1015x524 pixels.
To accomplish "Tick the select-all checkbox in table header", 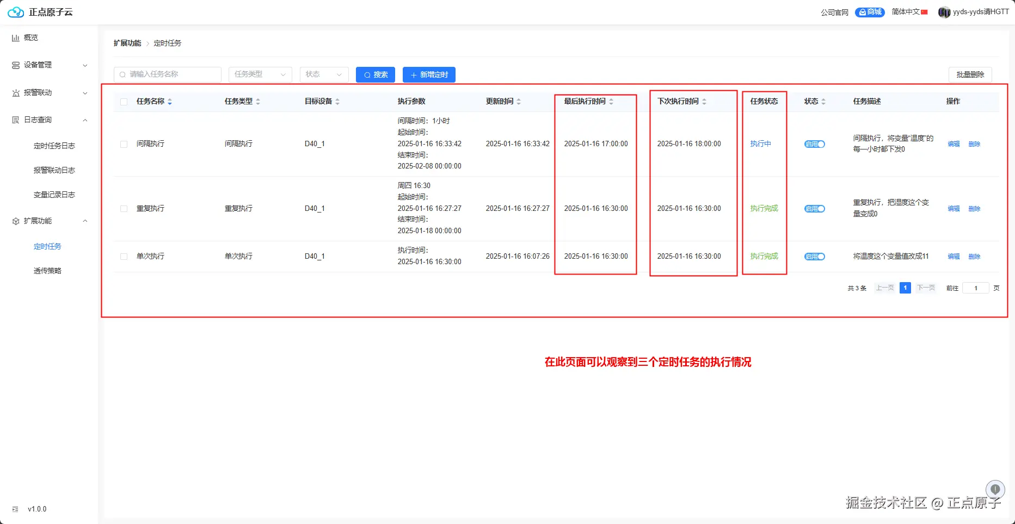I will tap(124, 102).
